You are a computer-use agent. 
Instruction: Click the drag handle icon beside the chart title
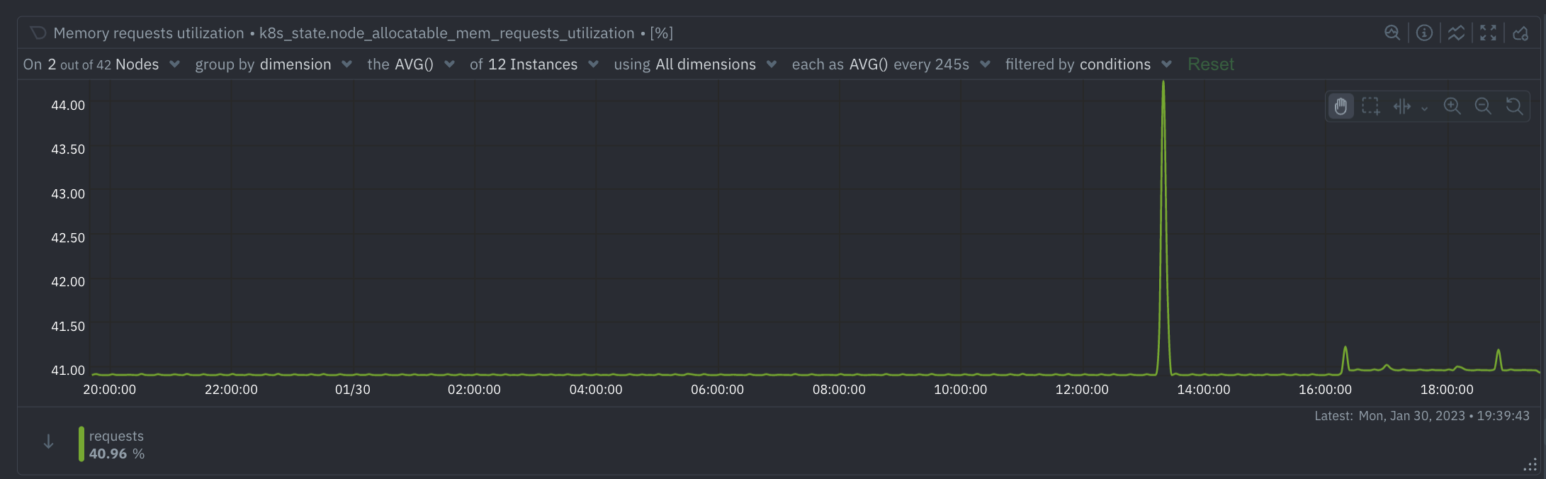click(x=38, y=33)
